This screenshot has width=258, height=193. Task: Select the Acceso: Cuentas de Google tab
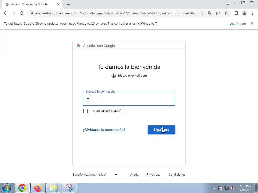pos(32,5)
